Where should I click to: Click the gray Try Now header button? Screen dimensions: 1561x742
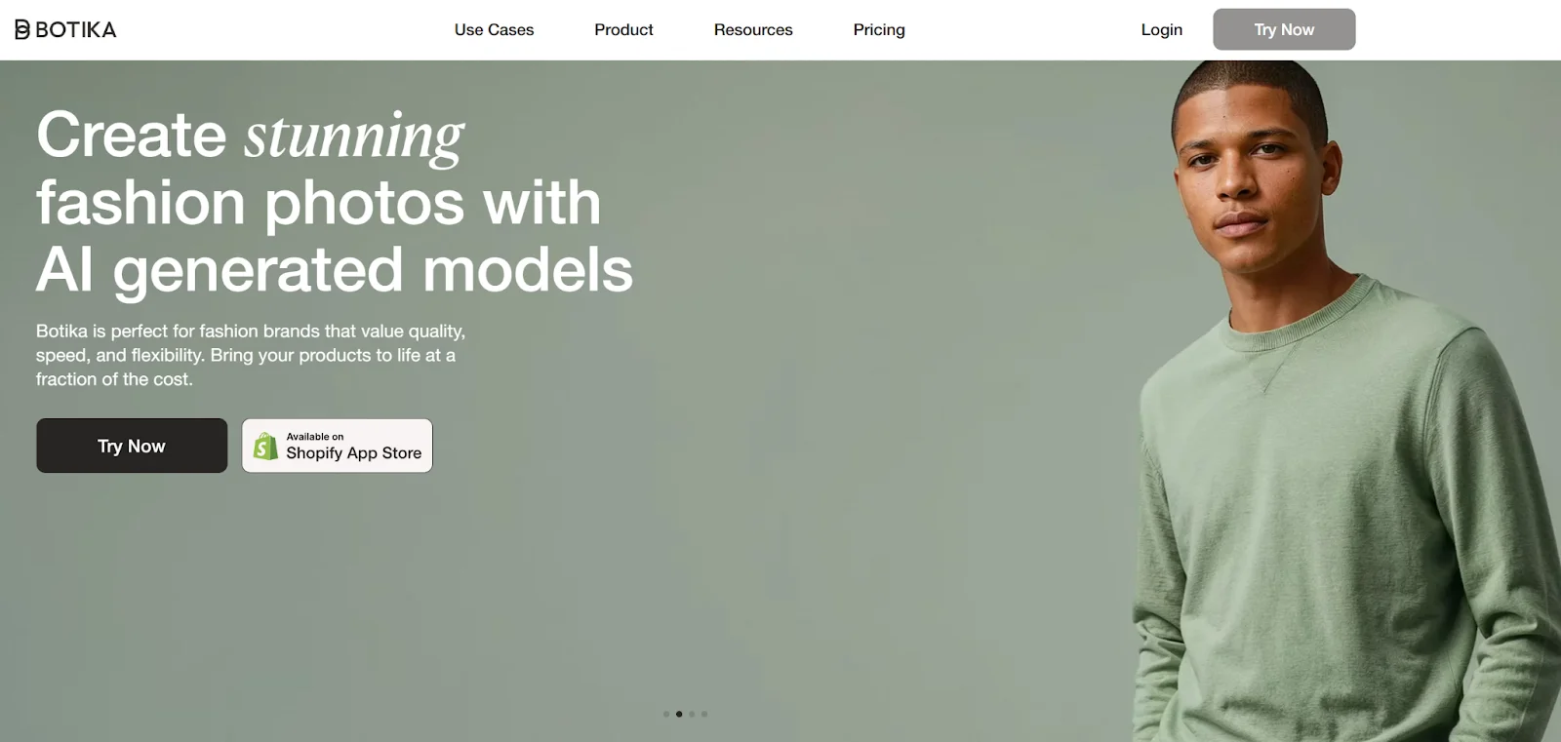(x=1284, y=29)
